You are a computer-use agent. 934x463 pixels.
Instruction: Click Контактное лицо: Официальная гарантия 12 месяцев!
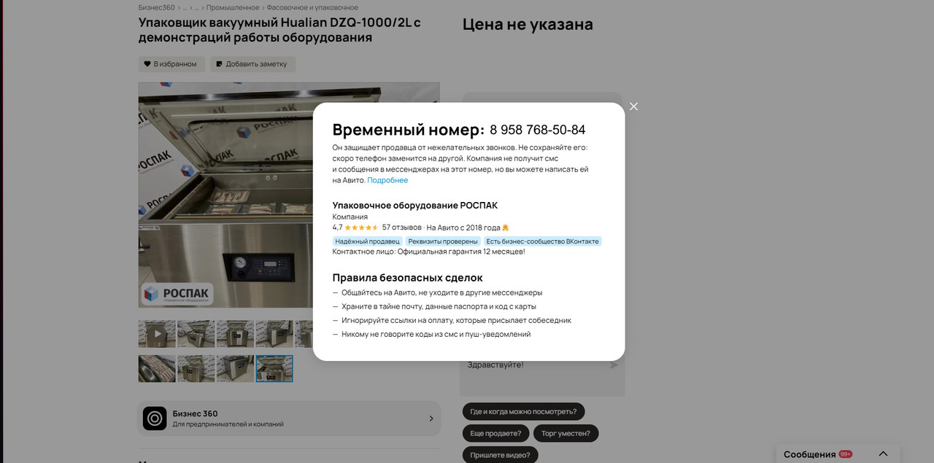click(428, 252)
